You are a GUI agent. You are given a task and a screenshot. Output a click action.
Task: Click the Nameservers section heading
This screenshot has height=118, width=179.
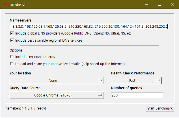21,20
